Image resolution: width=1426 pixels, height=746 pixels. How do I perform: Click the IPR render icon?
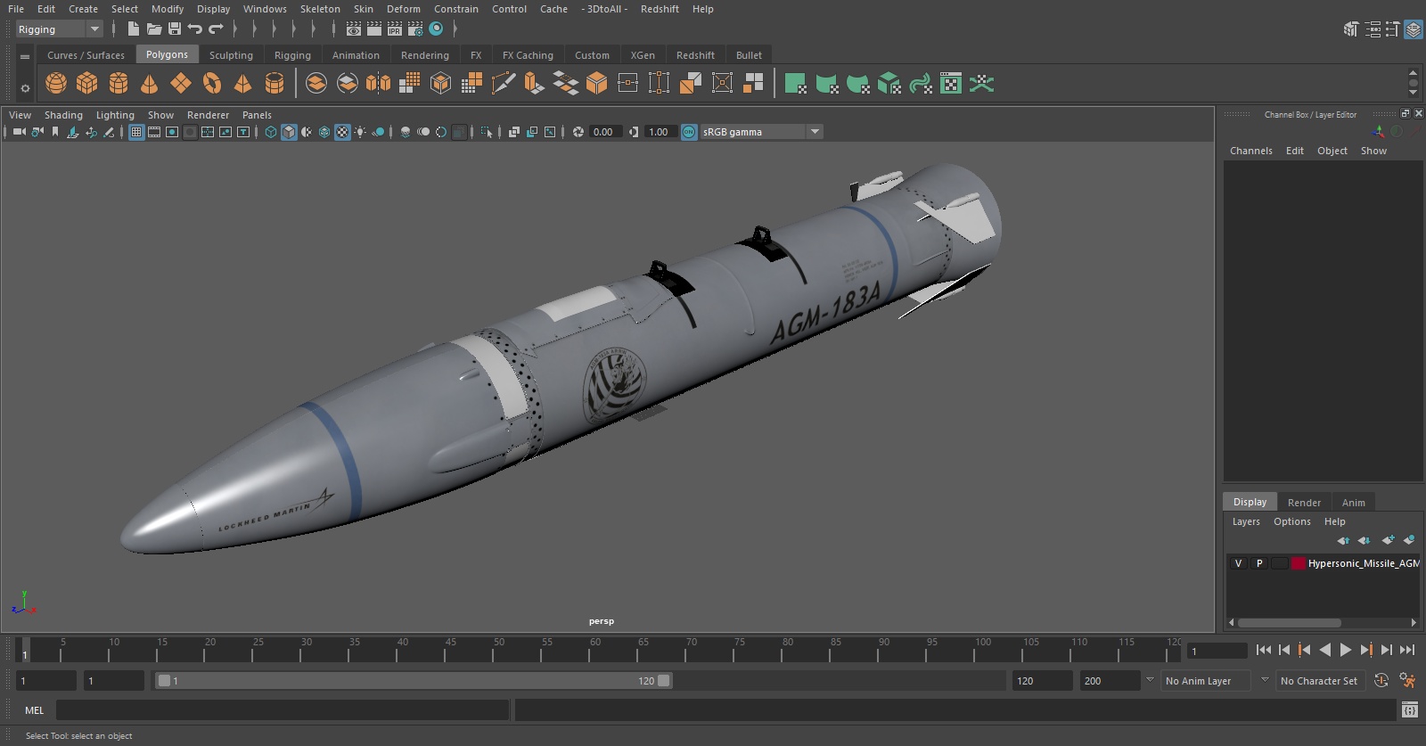395,29
